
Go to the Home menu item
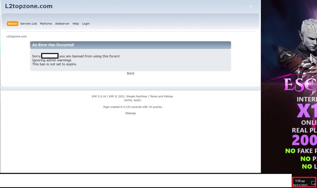tap(12, 24)
